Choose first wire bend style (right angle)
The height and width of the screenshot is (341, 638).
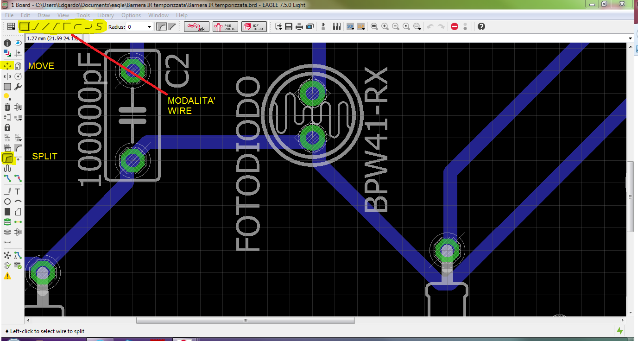25,26
